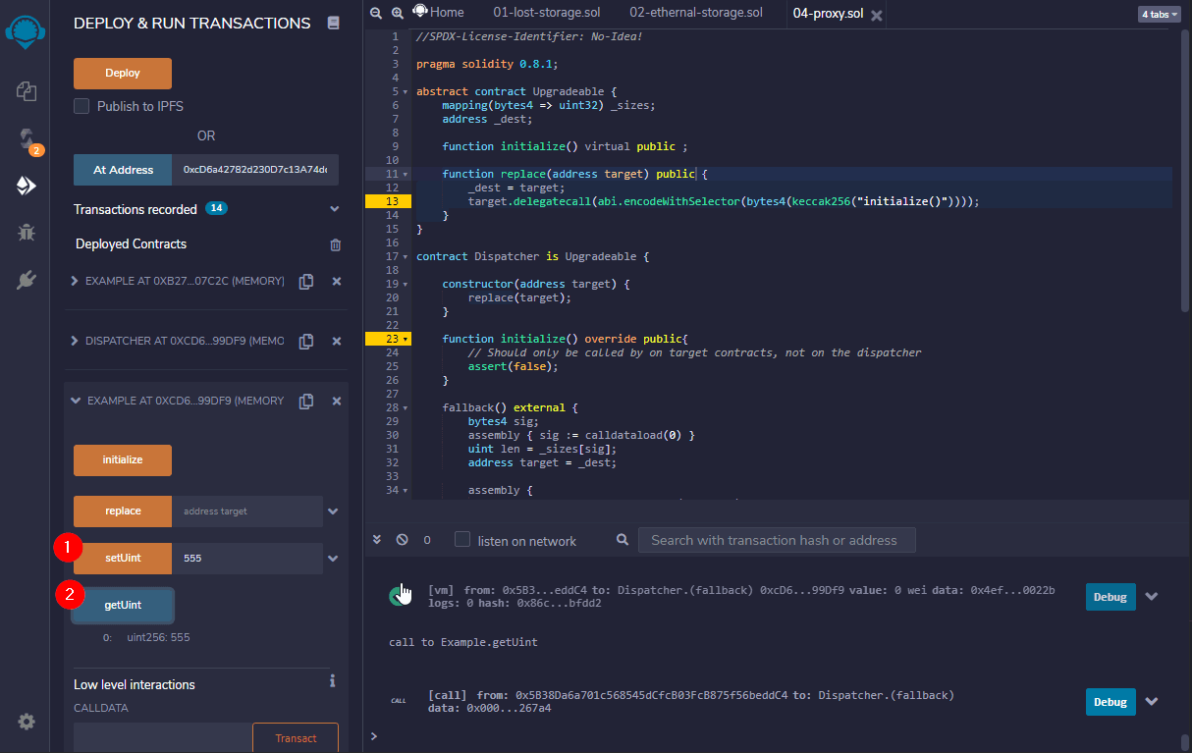Toggle breakpoint on line 13
Image resolution: width=1192 pixels, height=753 pixels.
pyautogui.click(x=388, y=200)
